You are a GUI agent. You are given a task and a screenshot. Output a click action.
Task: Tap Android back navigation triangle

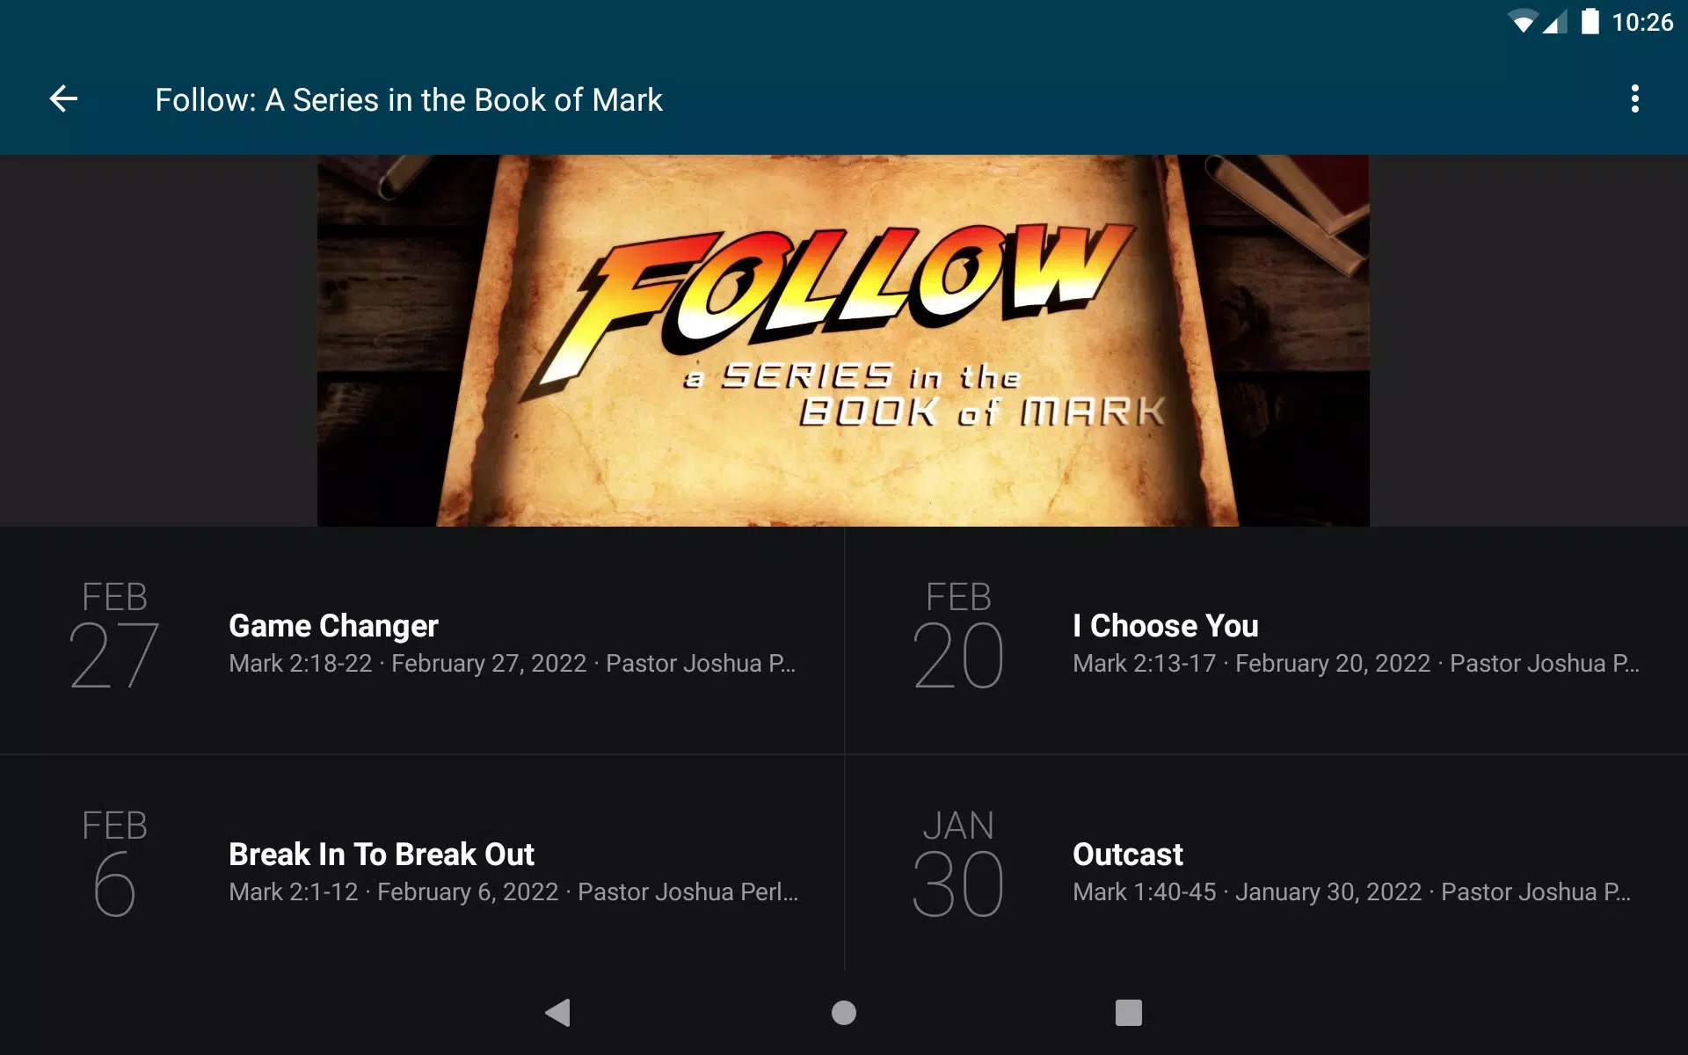click(558, 1013)
